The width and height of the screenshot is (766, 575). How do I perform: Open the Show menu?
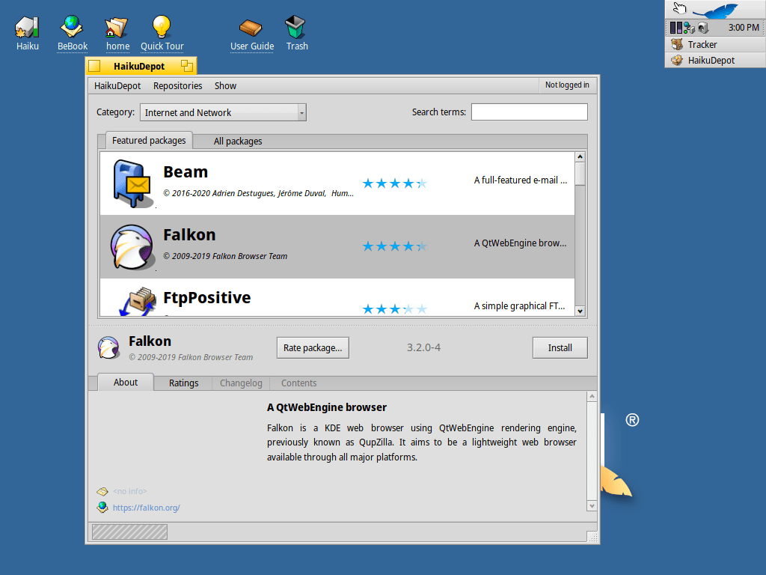(225, 85)
